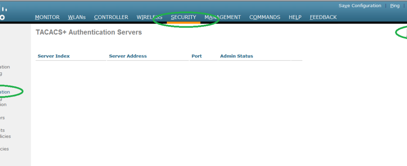
Task: Click the Save Configuration link
Action: point(360,6)
